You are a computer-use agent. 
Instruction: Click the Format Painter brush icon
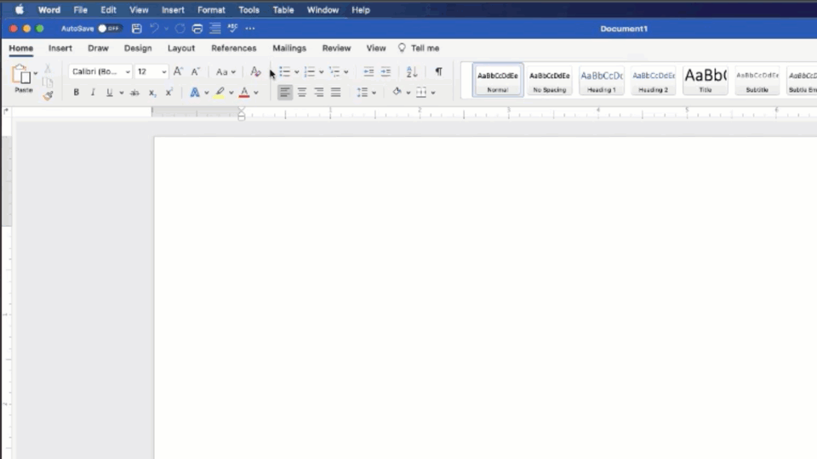coord(48,95)
